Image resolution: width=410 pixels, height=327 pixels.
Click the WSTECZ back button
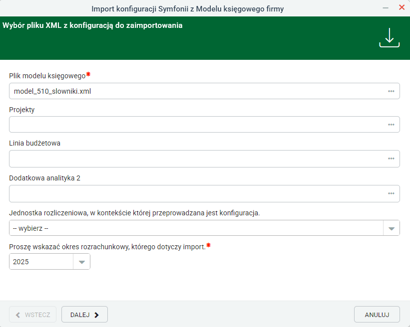pyautogui.click(x=32, y=315)
